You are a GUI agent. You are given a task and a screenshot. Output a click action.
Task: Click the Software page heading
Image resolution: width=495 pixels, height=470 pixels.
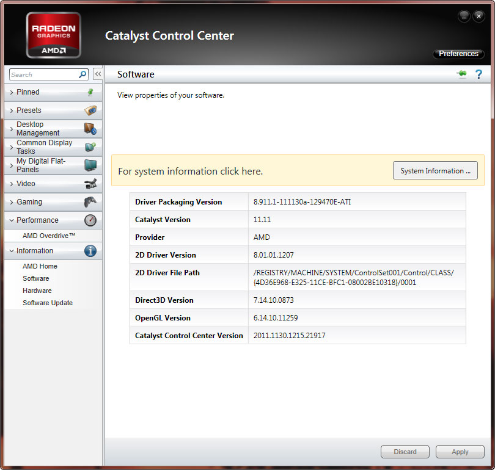(136, 74)
